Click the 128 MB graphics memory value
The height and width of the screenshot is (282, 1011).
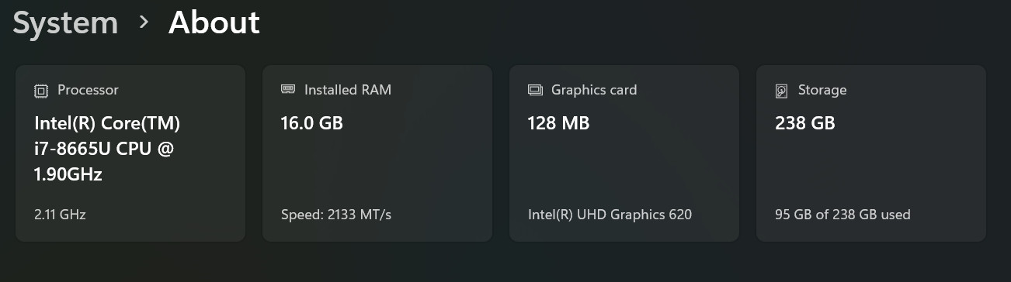click(x=558, y=122)
